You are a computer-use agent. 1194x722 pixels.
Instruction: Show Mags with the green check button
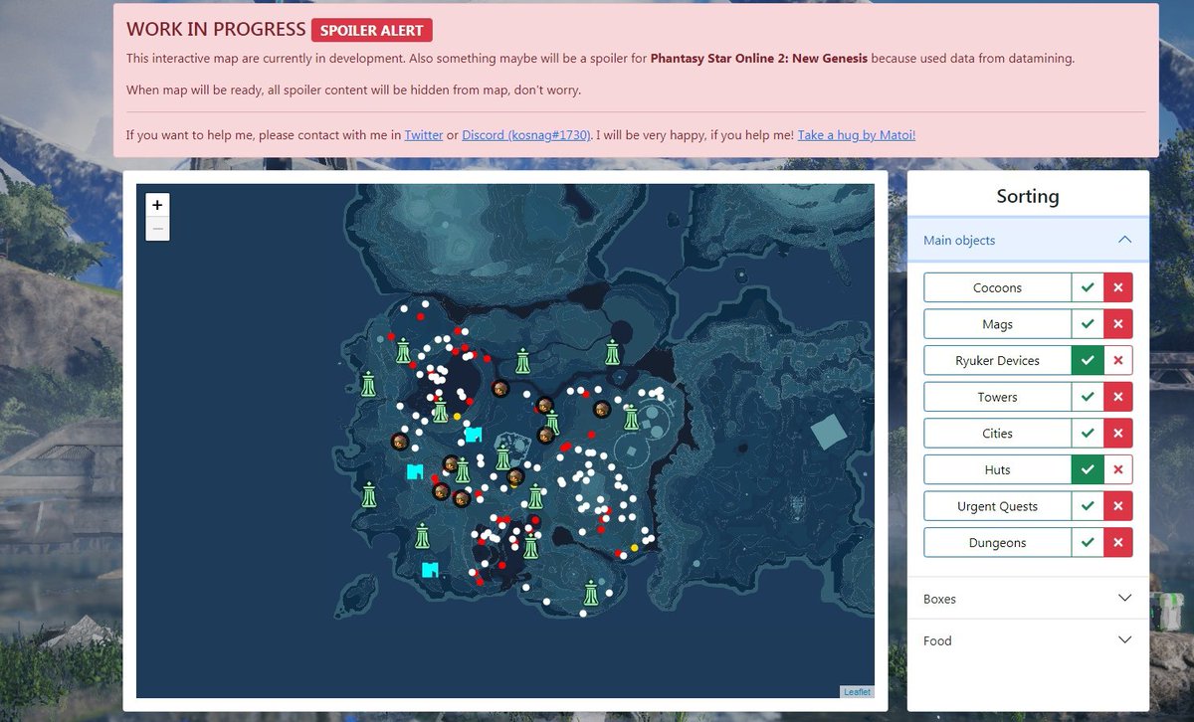(x=1088, y=324)
